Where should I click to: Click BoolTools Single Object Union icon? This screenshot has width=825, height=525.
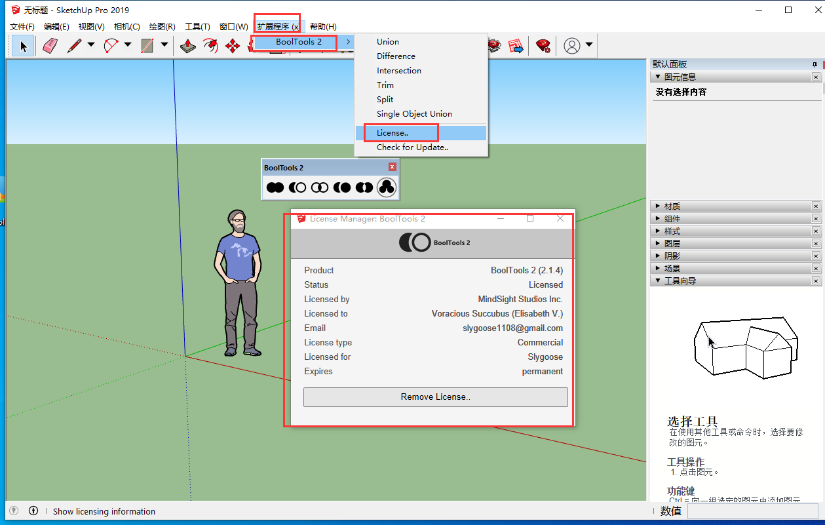point(387,187)
